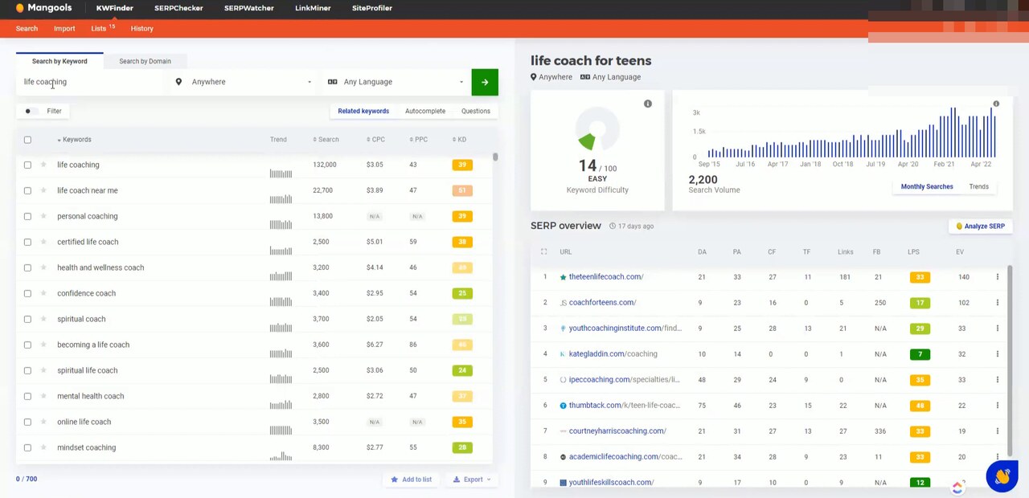Check the 'becoming a life coach' checkbox
Image resolution: width=1029 pixels, height=498 pixels.
(x=27, y=345)
